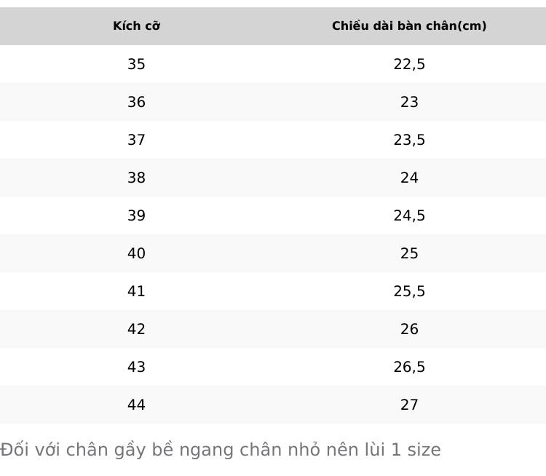Click the 27 foot length value
This screenshot has width=546, height=476.
[409, 405]
